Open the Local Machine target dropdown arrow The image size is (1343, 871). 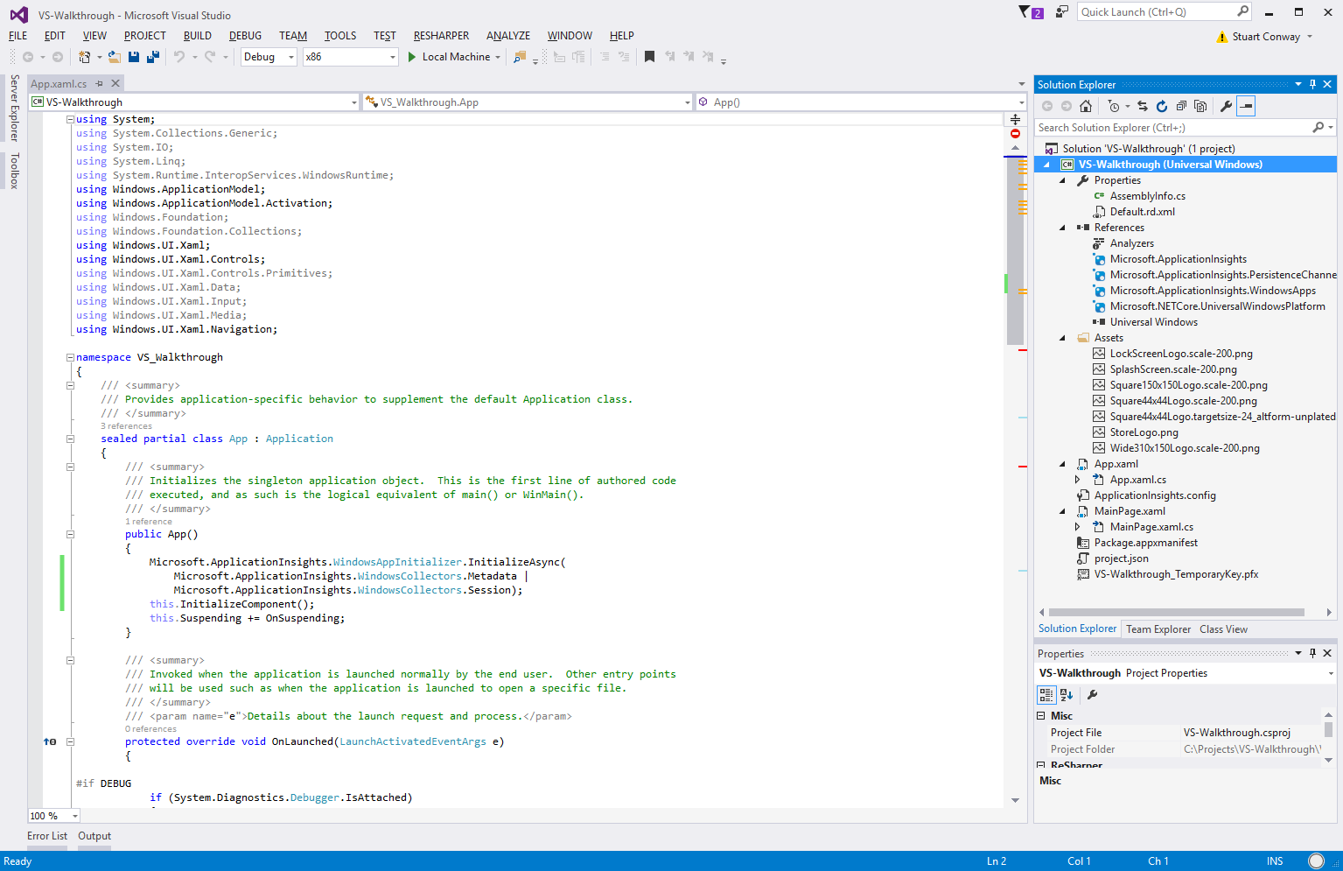click(498, 57)
